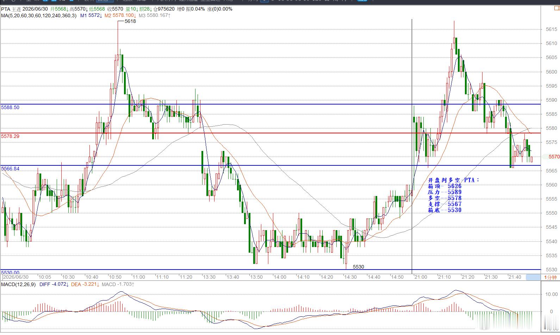The image size is (560, 335).
Task: Click the 涨(0)0.00% change value
Action: (x=219, y=9)
